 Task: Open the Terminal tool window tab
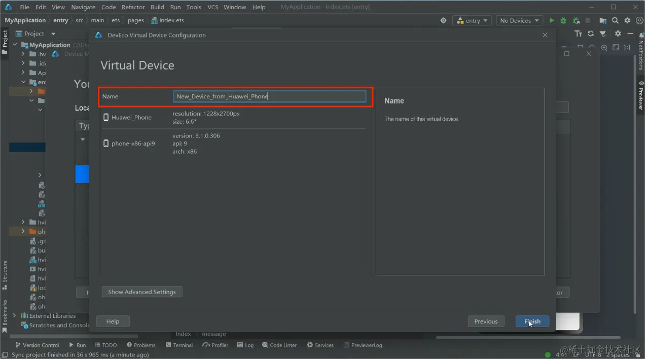(179, 345)
